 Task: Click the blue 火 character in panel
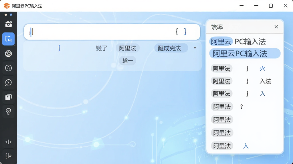pyautogui.click(x=262, y=69)
